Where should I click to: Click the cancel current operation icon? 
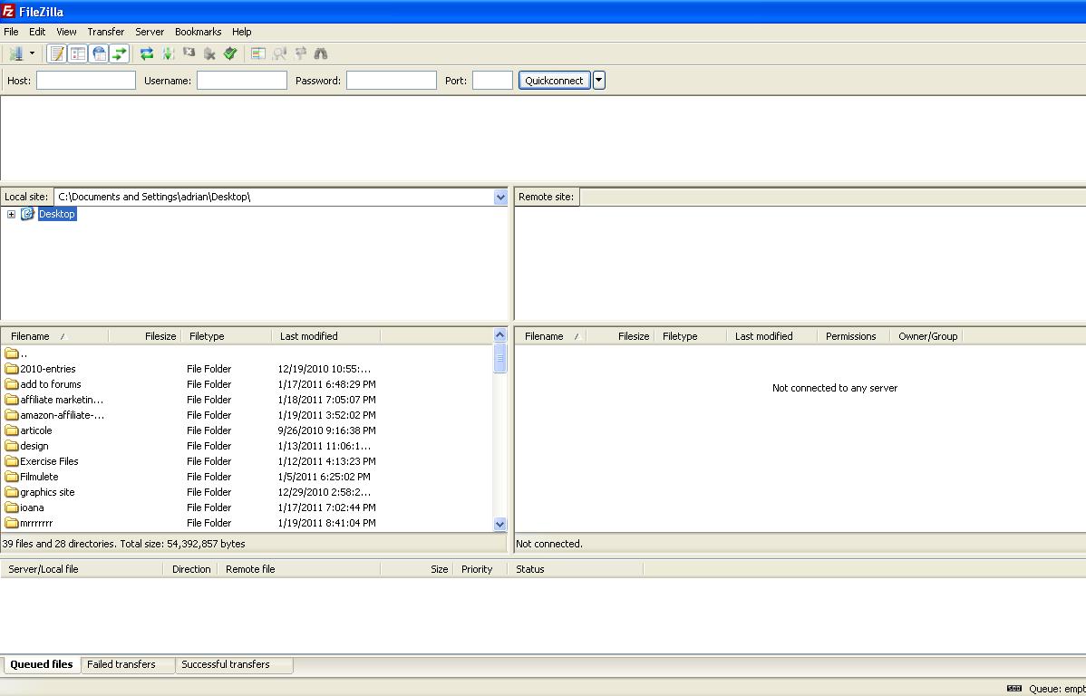point(189,53)
